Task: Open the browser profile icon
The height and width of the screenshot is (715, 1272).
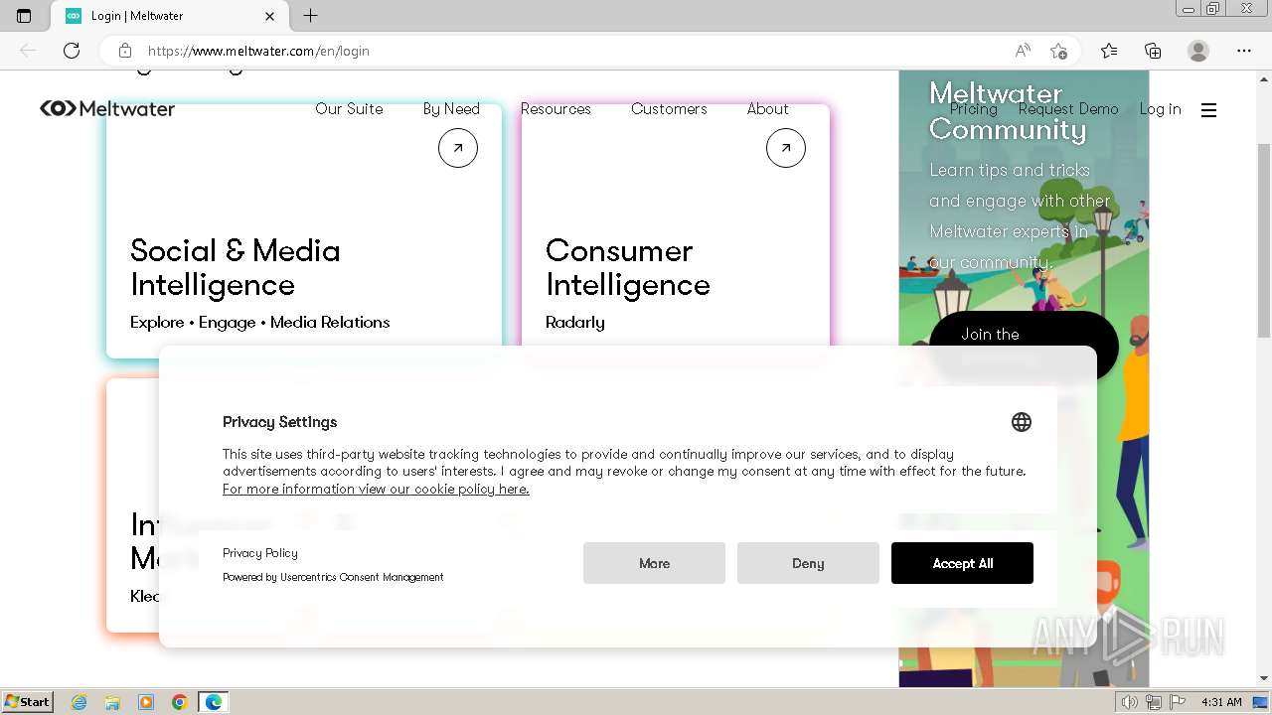Action: [1198, 51]
